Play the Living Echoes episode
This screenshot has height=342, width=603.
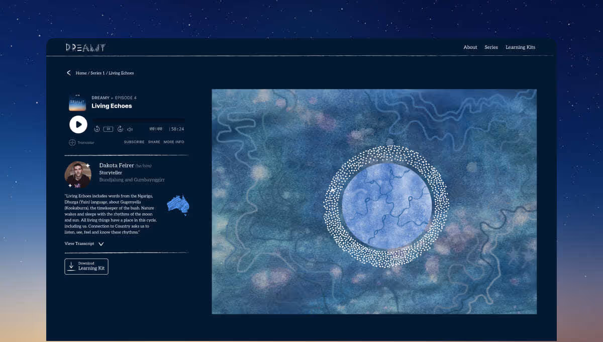click(x=78, y=124)
